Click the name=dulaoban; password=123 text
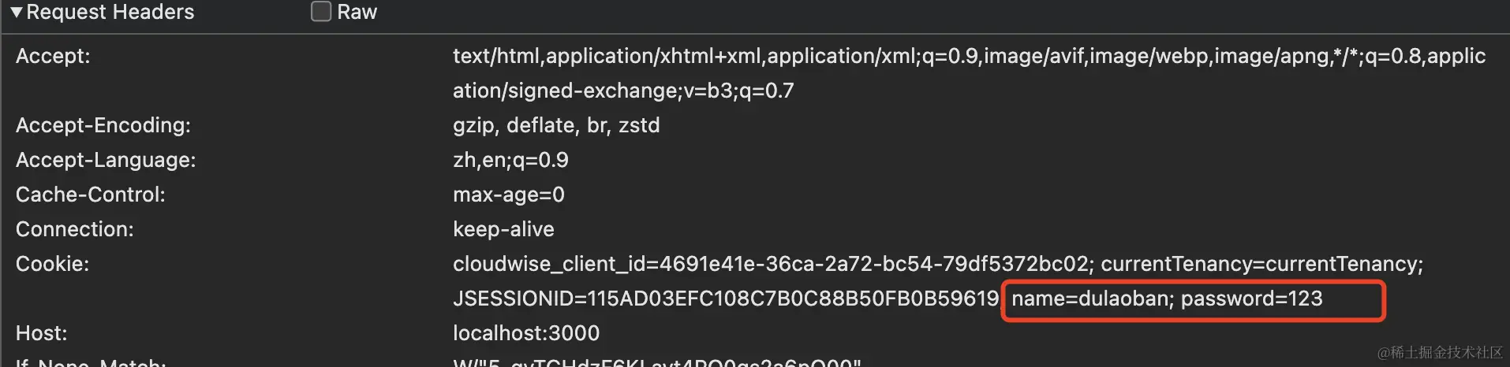 (1167, 298)
